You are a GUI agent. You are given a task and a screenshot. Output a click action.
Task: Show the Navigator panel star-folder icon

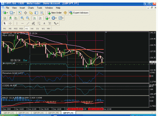[x=31, y=13]
